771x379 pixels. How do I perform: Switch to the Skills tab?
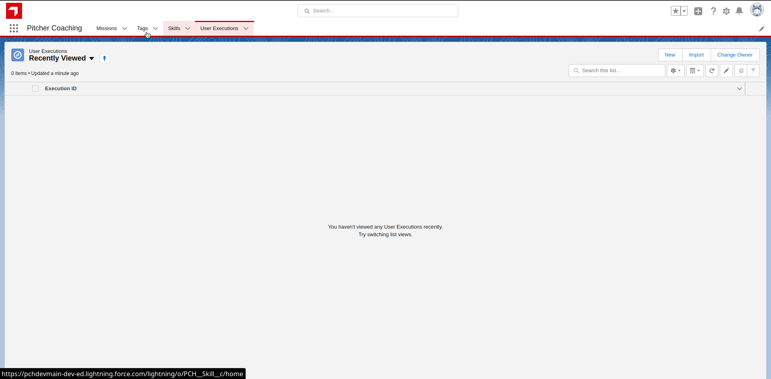174,28
